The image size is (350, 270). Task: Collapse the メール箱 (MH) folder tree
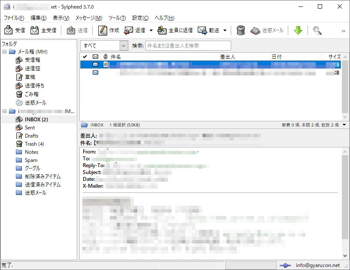tap(5, 52)
